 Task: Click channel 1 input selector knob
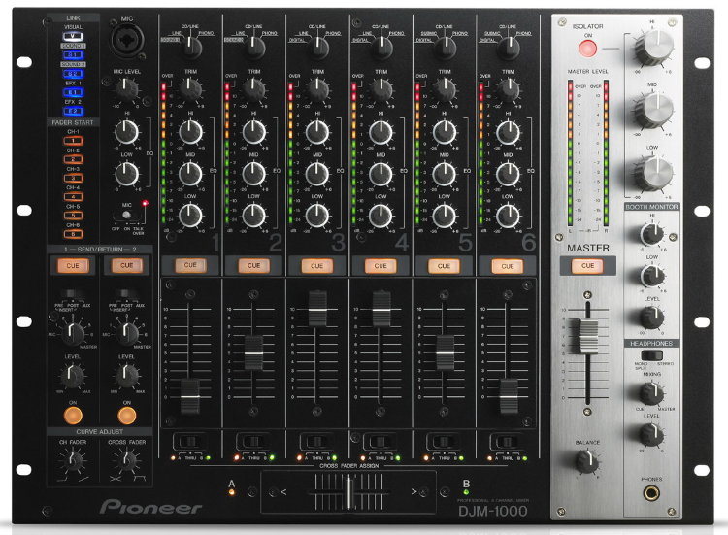coord(190,48)
